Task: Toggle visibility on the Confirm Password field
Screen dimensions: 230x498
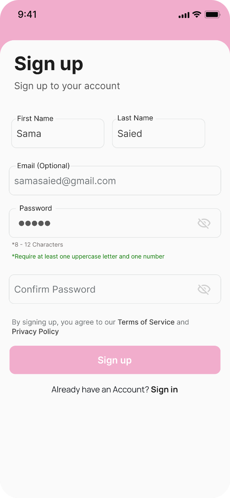Action: [x=204, y=289]
